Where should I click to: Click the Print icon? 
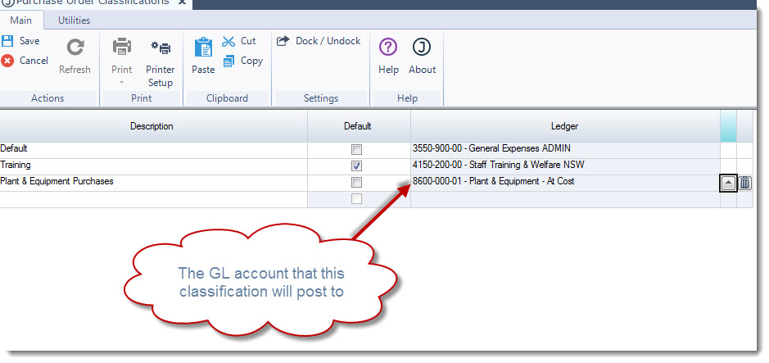pyautogui.click(x=122, y=48)
